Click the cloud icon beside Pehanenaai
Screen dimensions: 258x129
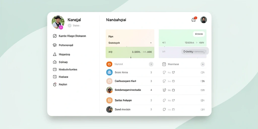55,45
